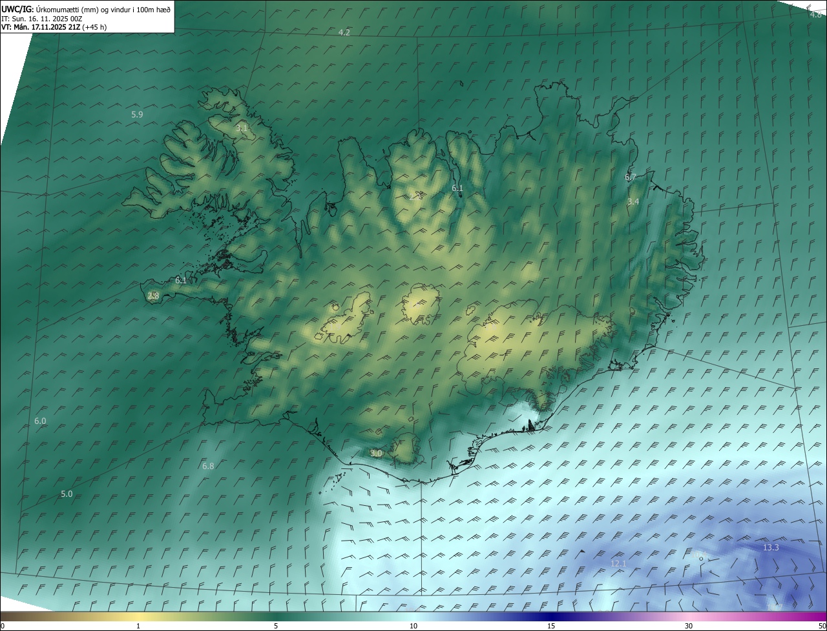Screen dimensions: 827x631
Task: Click the '5' tick on the color scale
Action: [x=276, y=626]
